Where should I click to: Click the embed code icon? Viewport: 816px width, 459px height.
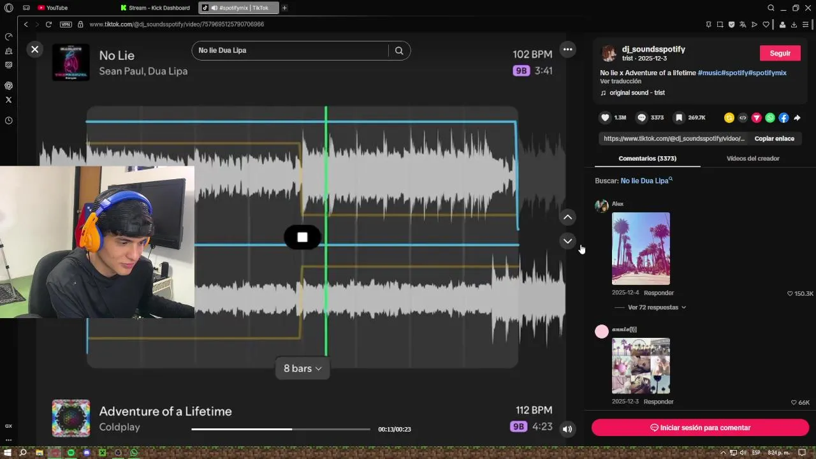(x=743, y=118)
